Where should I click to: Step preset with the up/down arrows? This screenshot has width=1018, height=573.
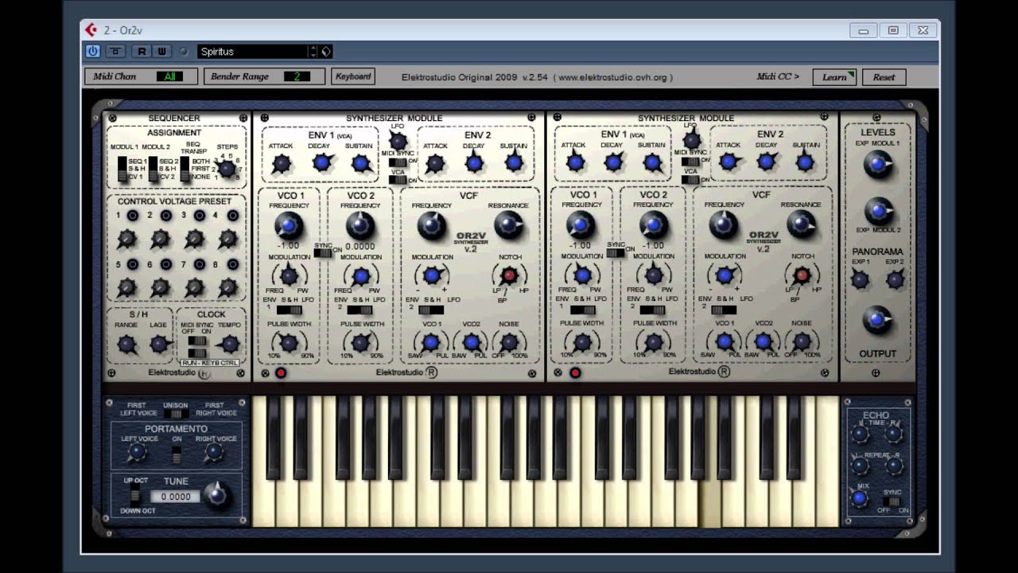[313, 52]
